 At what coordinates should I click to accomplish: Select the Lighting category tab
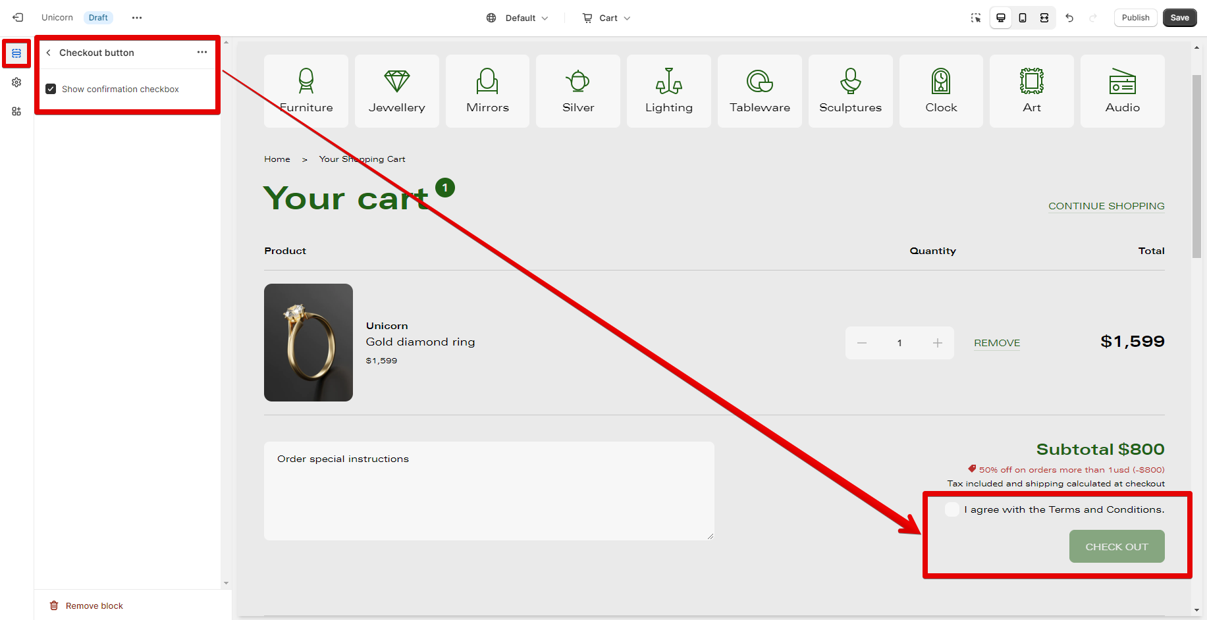pyautogui.click(x=668, y=91)
